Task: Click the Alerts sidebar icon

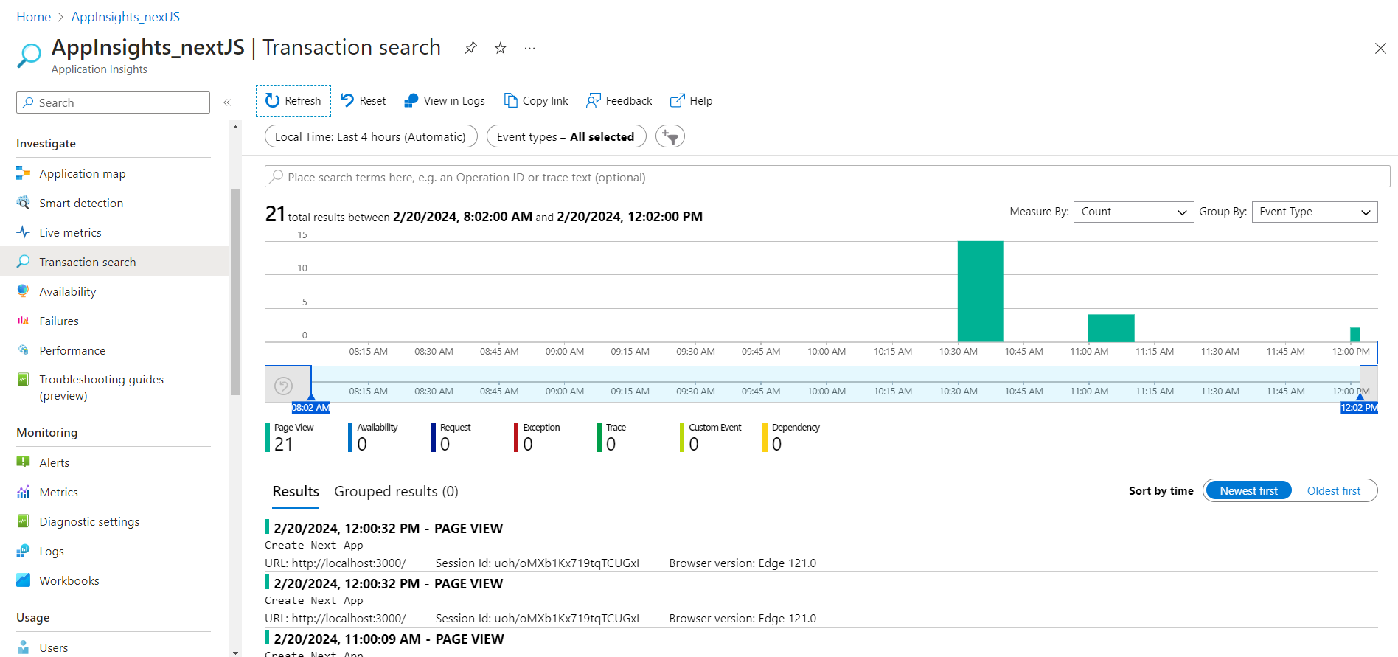Action: [24, 462]
